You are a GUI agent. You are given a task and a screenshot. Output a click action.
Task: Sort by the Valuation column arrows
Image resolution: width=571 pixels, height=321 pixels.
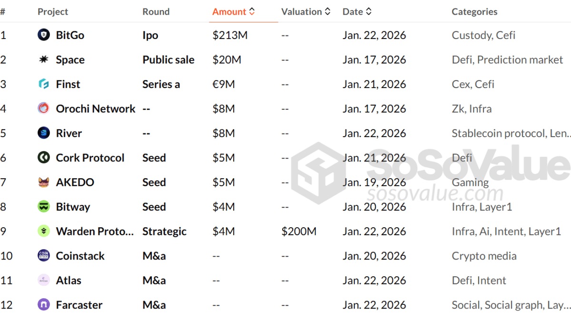click(327, 12)
